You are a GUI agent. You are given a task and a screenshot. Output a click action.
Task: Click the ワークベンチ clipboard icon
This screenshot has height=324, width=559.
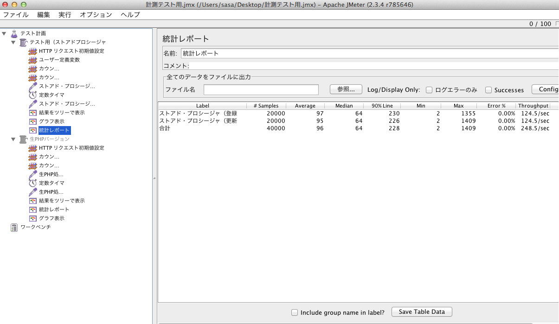tap(14, 227)
